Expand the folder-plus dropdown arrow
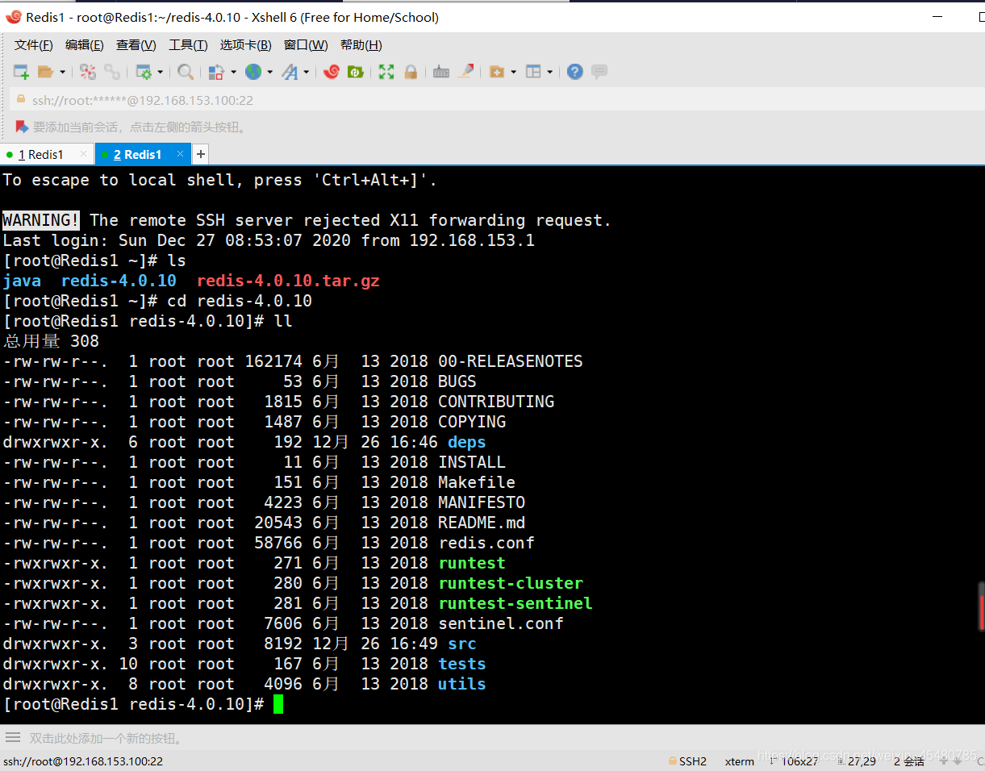Screen dimensions: 985x771 point(513,72)
